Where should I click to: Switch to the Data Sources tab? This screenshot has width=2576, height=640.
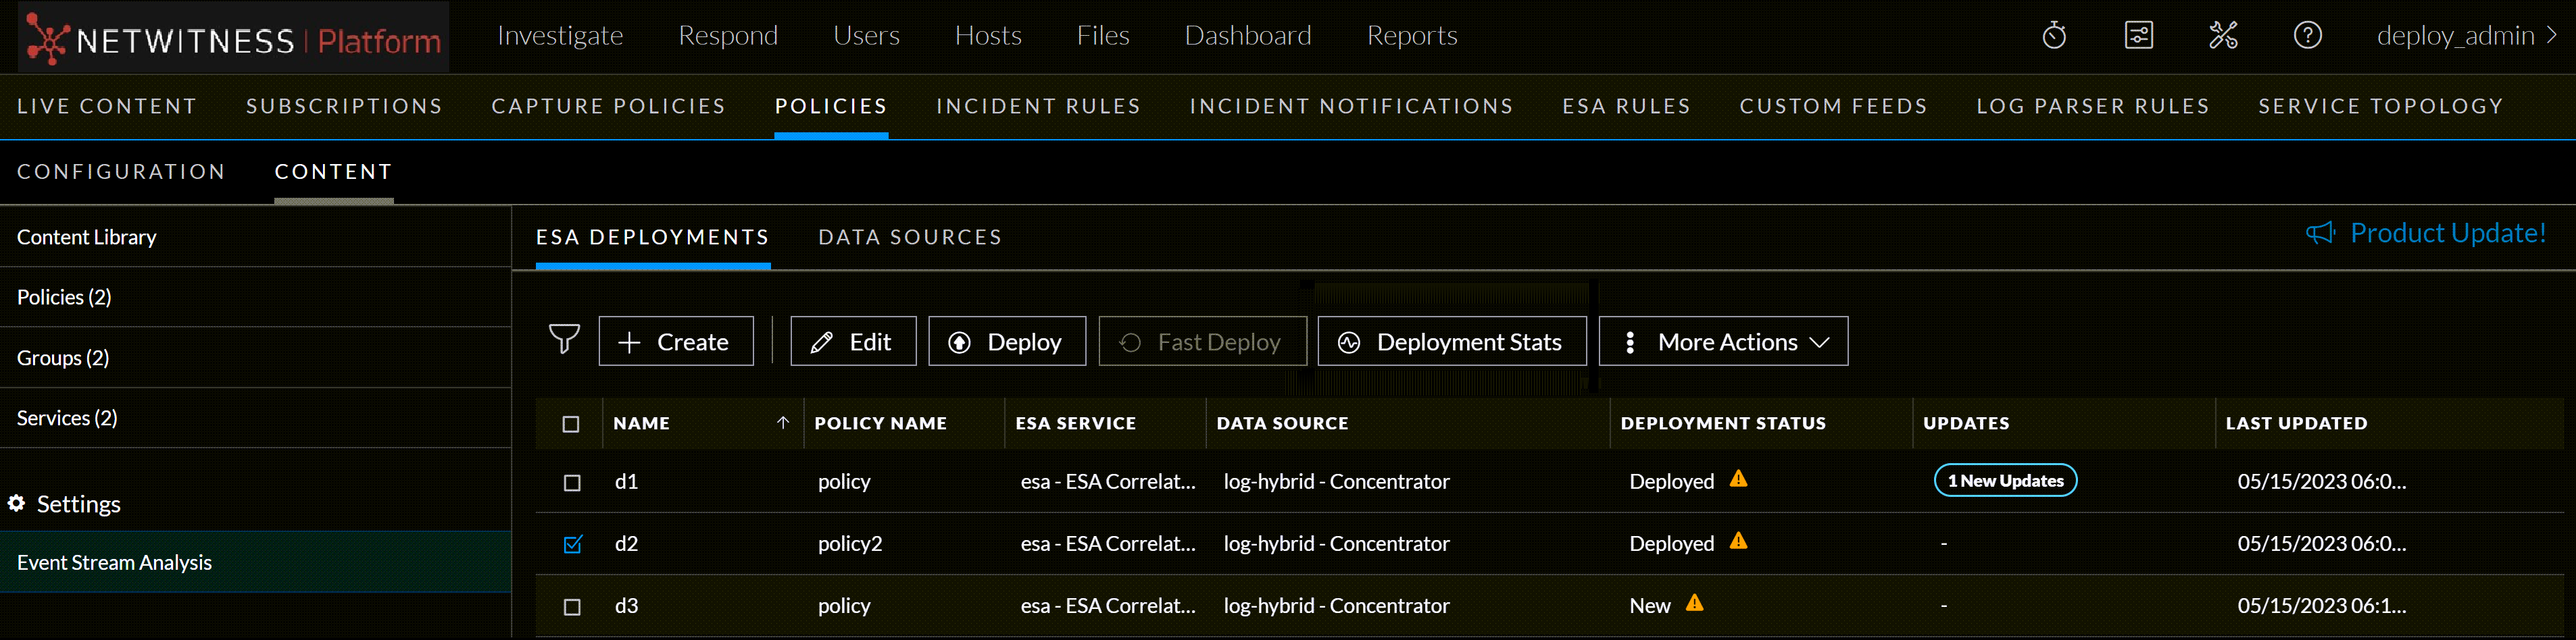click(x=909, y=237)
